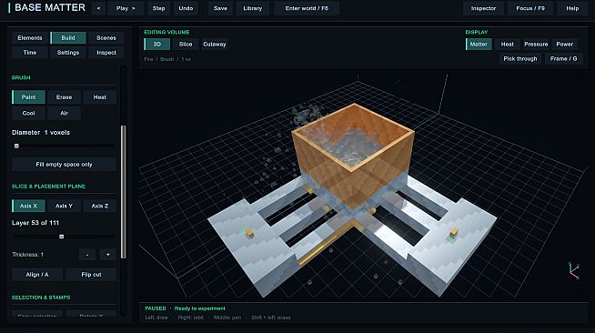Image resolution: width=595 pixels, height=333 pixels.
Task: Set display mode to Power
Action: pos(565,44)
